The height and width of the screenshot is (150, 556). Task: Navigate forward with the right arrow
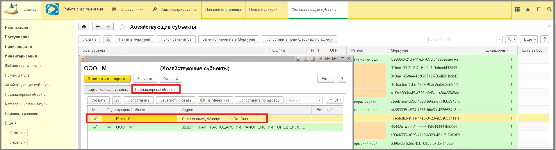pyautogui.click(x=108, y=27)
